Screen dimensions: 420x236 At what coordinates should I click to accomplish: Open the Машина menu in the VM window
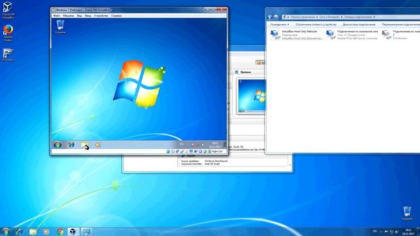pos(68,16)
